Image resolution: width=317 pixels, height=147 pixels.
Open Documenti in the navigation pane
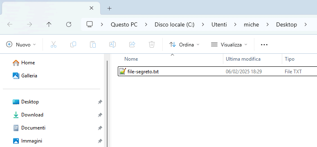point(29,128)
